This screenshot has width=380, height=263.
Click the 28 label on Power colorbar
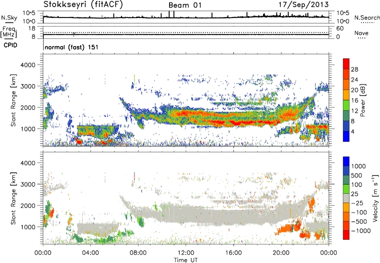(x=354, y=69)
